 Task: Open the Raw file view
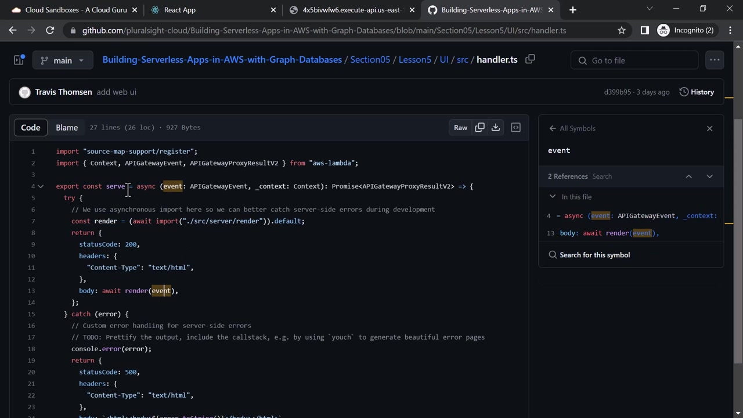pos(460,128)
